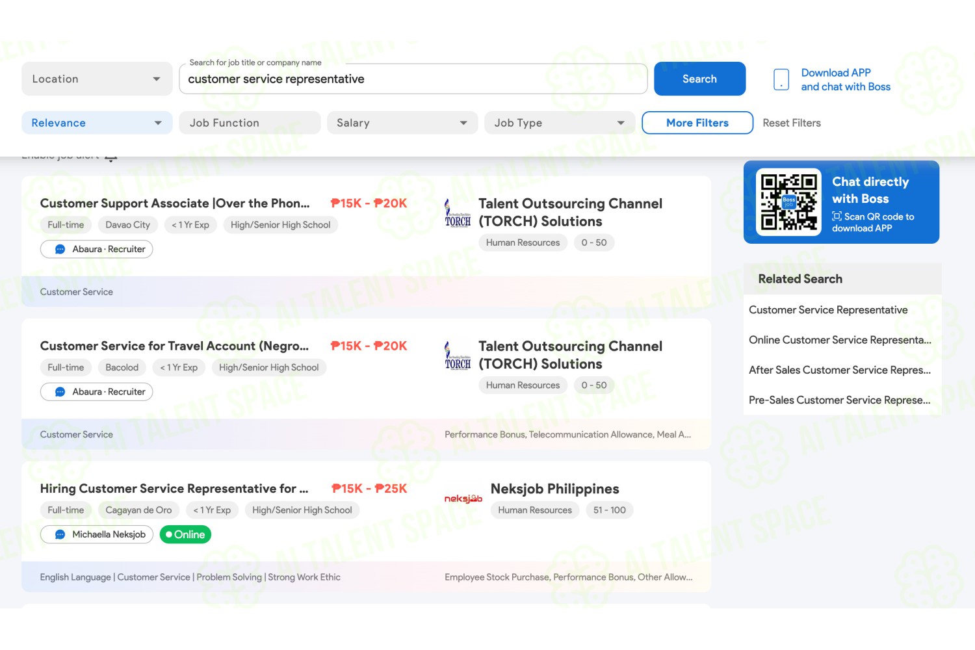Click the 'Davao City' tag
Image resolution: width=975 pixels, height=650 pixels.
click(x=127, y=225)
